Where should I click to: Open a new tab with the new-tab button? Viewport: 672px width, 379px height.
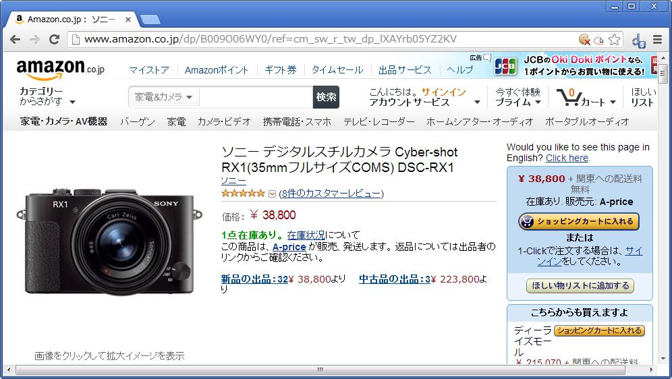coord(150,20)
